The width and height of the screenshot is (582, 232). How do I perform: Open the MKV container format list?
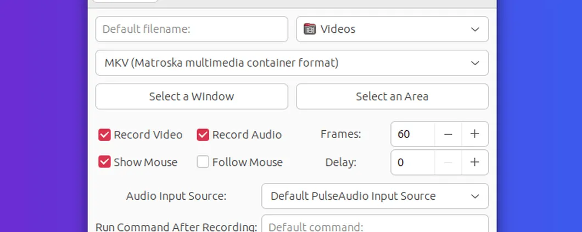pos(292,63)
